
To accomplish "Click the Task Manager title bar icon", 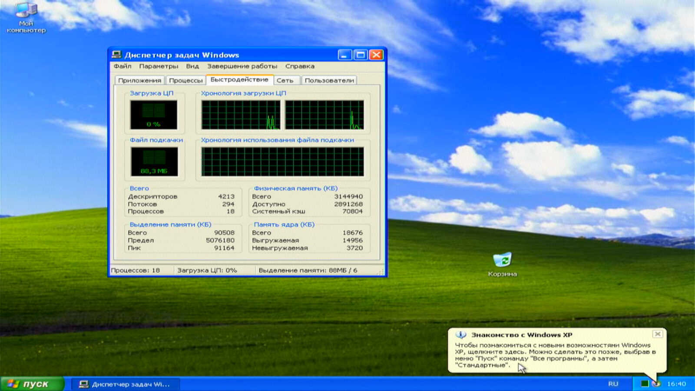I will pos(116,55).
